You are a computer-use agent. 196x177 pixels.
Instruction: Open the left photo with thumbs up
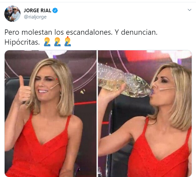point(51,113)
